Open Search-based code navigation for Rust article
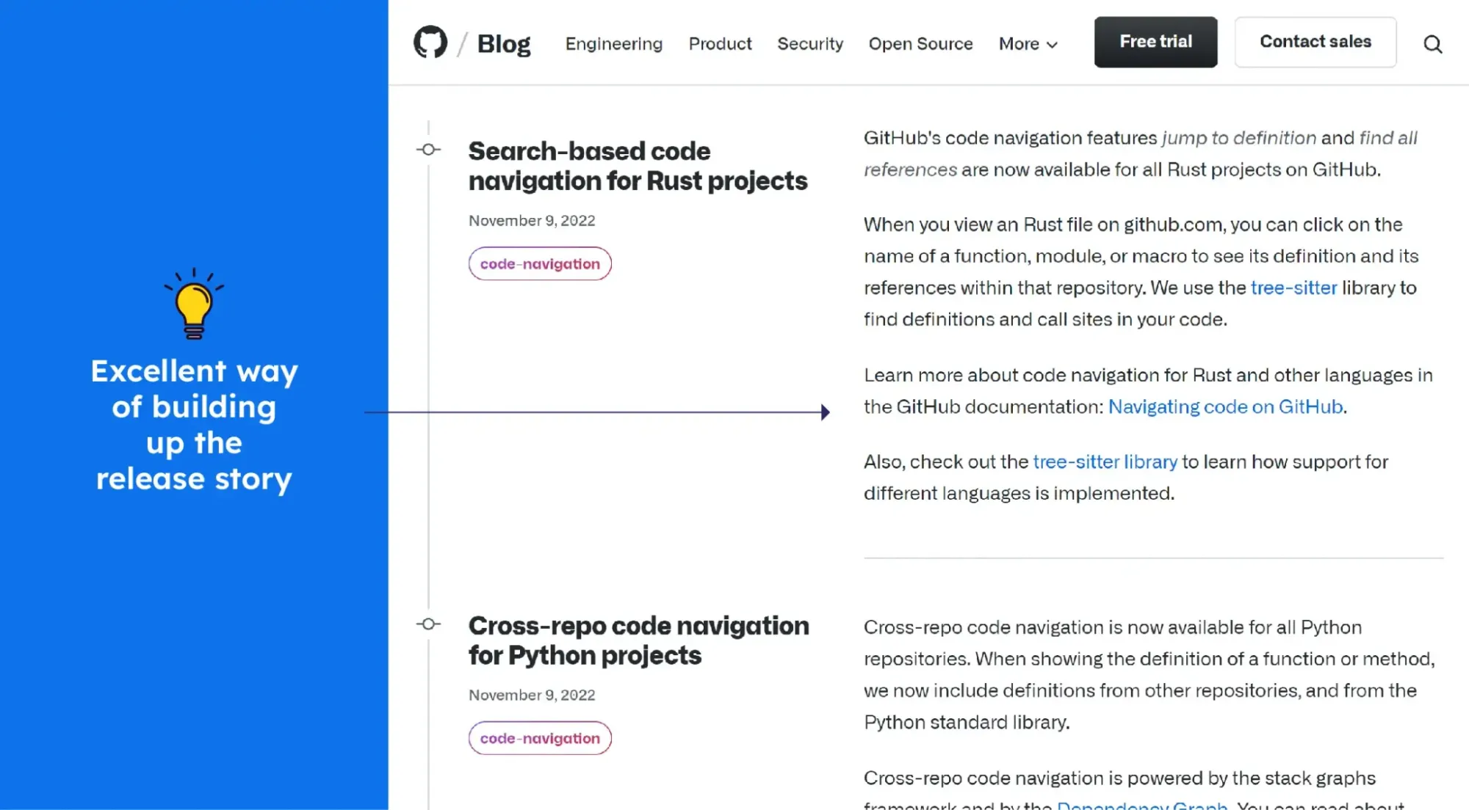Screen dimensions: 1469x810 click(x=638, y=166)
